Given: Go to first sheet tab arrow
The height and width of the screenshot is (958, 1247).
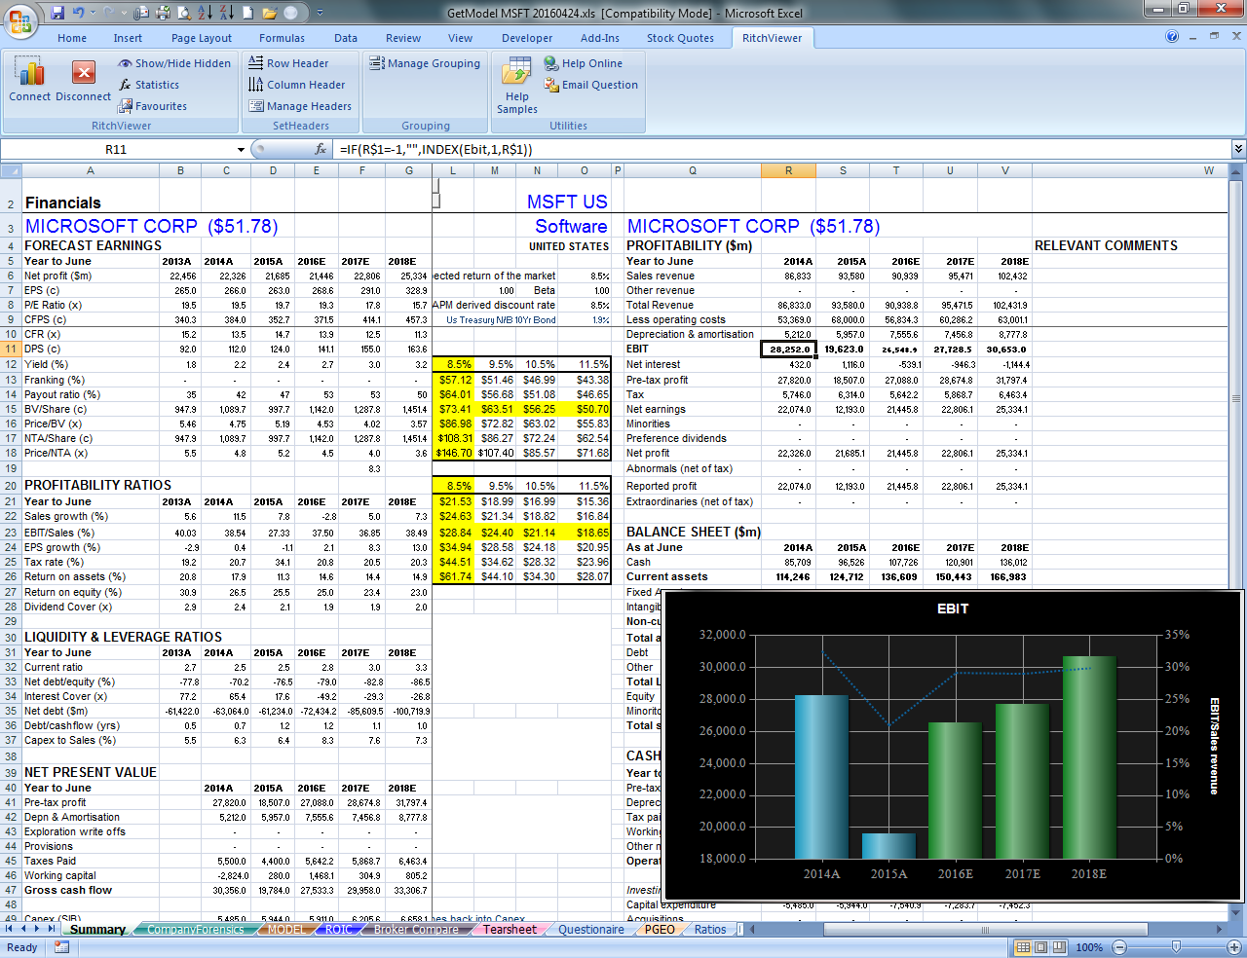Looking at the screenshot, I should pos(9,930).
